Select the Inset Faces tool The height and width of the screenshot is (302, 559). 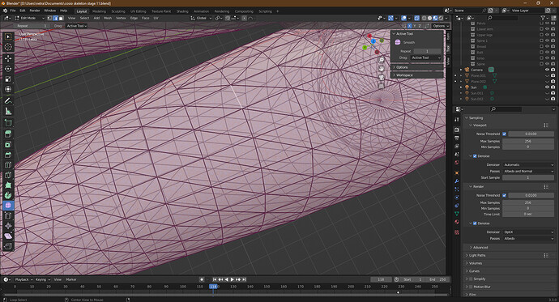click(x=8, y=144)
